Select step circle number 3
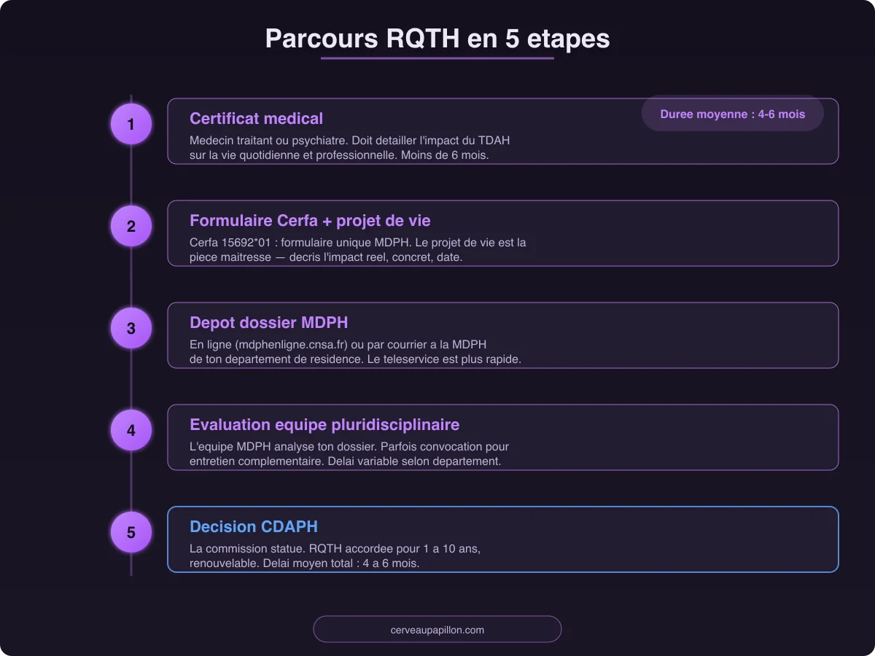The height and width of the screenshot is (656, 875). 131,328
